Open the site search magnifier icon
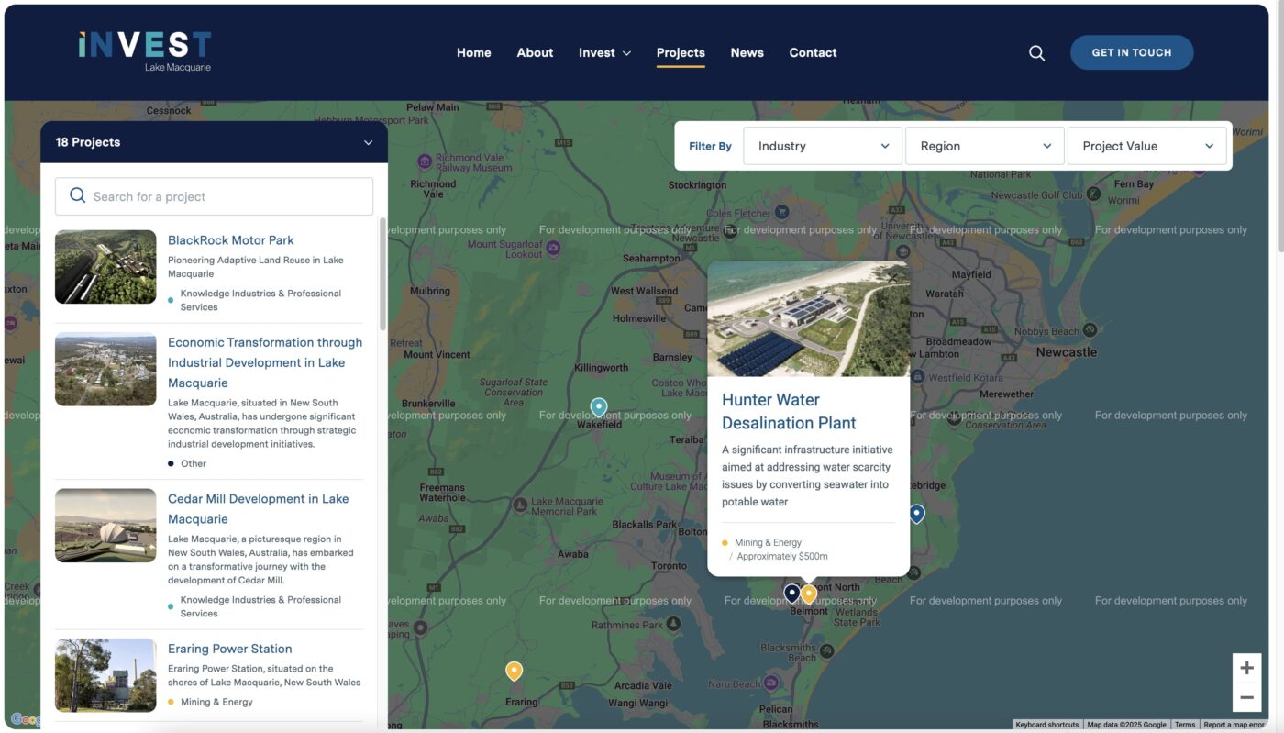Viewport: 1284px width, 733px height. [x=1036, y=53]
